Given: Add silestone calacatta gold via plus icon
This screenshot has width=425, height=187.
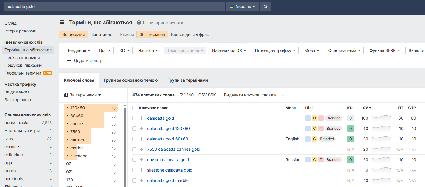Looking at the screenshot, I should coord(141,170).
